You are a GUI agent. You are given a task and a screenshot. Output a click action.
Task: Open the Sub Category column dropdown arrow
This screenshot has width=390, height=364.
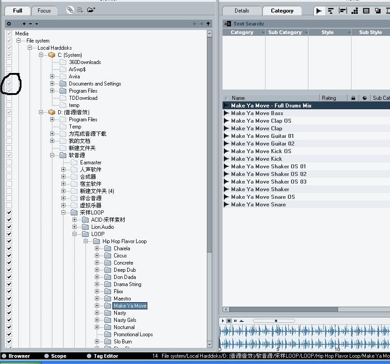(x=306, y=32)
